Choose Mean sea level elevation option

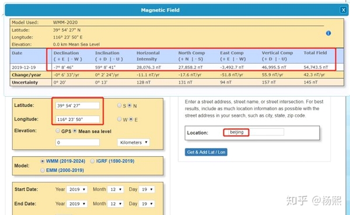(75, 131)
